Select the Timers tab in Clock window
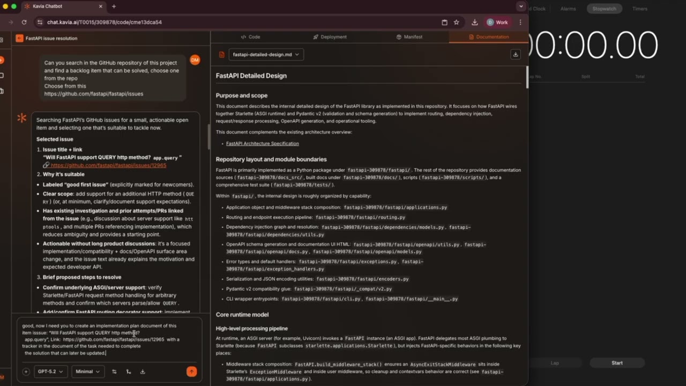686x386 pixels. [x=640, y=9]
